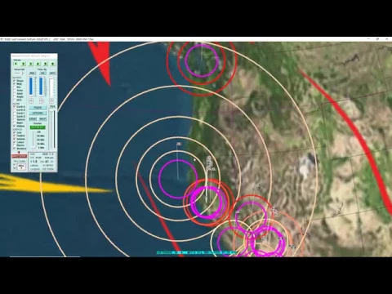Toggle the Shape quakes checkbox
The height and width of the screenshot is (294, 392).
pyautogui.click(x=15, y=81)
